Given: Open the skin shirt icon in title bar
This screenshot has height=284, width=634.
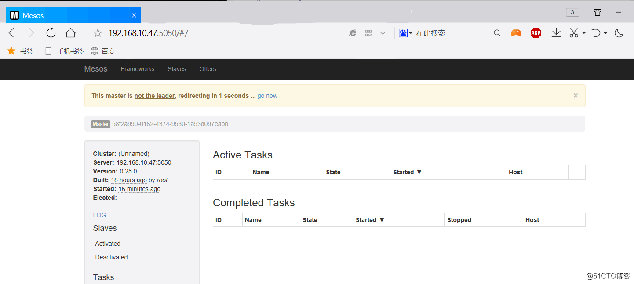Looking at the screenshot, I should click(598, 12).
